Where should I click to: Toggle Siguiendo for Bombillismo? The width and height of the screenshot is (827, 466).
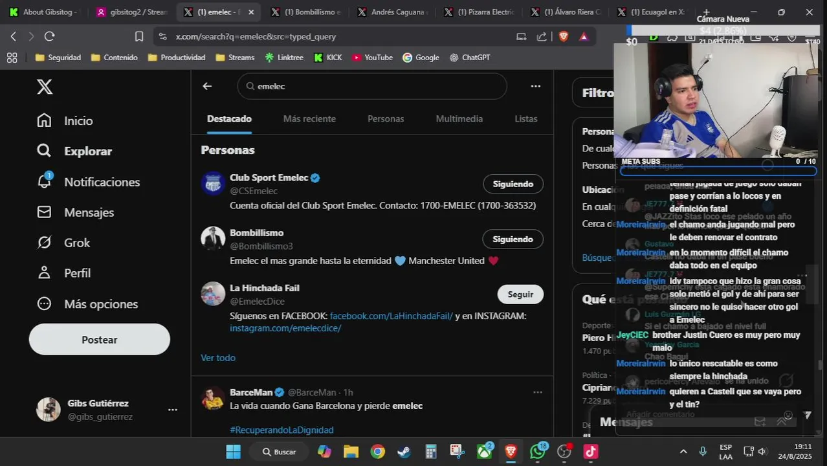click(x=513, y=239)
